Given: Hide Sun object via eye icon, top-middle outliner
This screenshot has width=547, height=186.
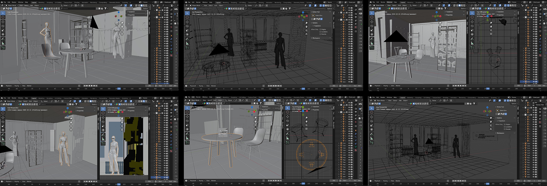Looking at the screenshot, I should [x=349, y=77].
